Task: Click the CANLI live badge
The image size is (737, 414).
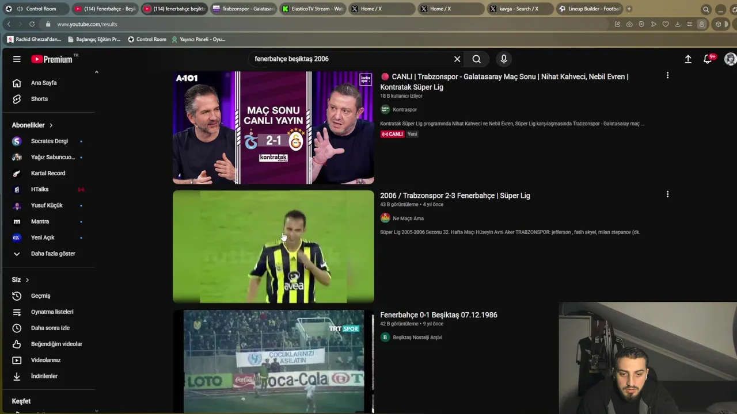Action: 392,134
